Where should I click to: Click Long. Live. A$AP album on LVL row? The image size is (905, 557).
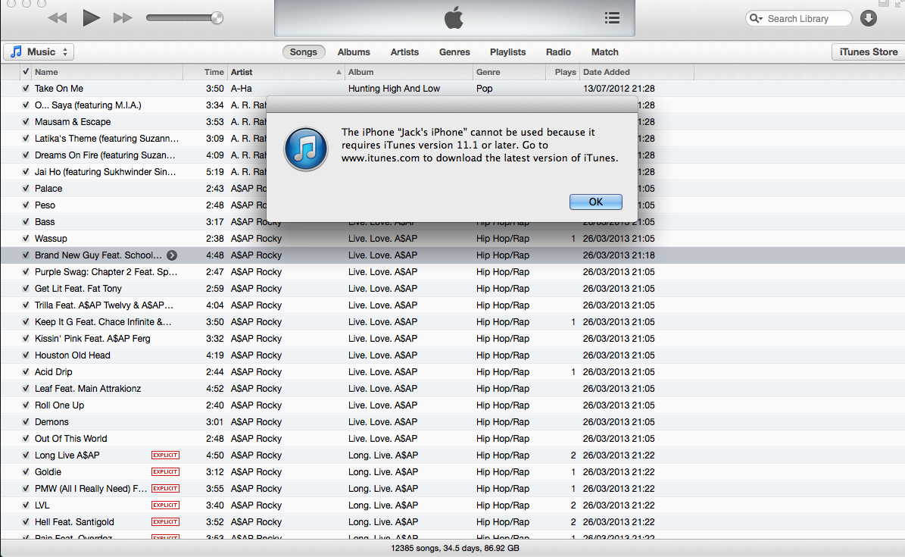coord(383,505)
